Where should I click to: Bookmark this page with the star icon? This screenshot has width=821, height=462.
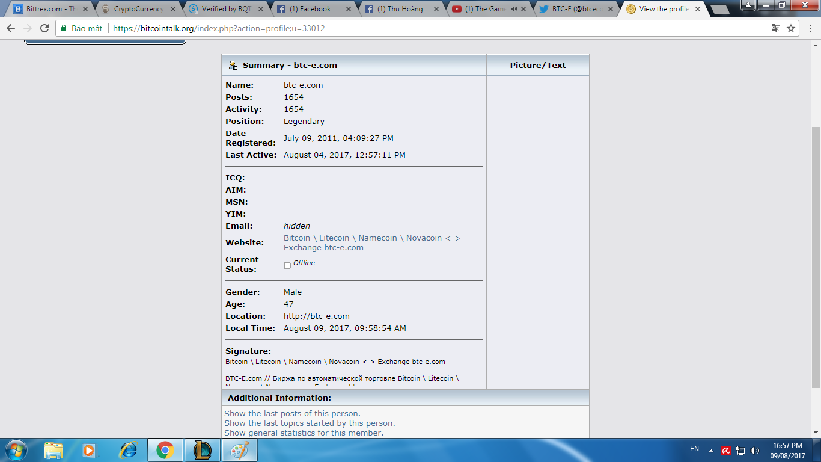(x=791, y=28)
